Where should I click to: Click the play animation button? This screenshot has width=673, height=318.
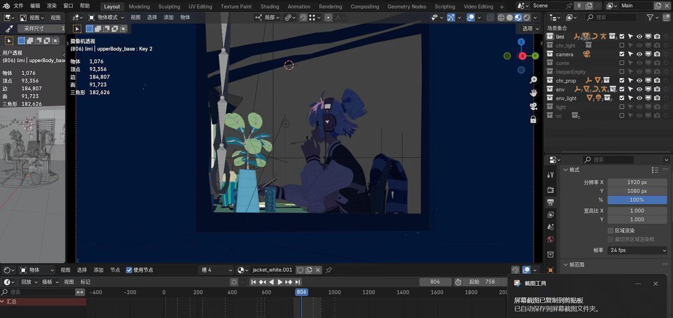click(x=280, y=282)
